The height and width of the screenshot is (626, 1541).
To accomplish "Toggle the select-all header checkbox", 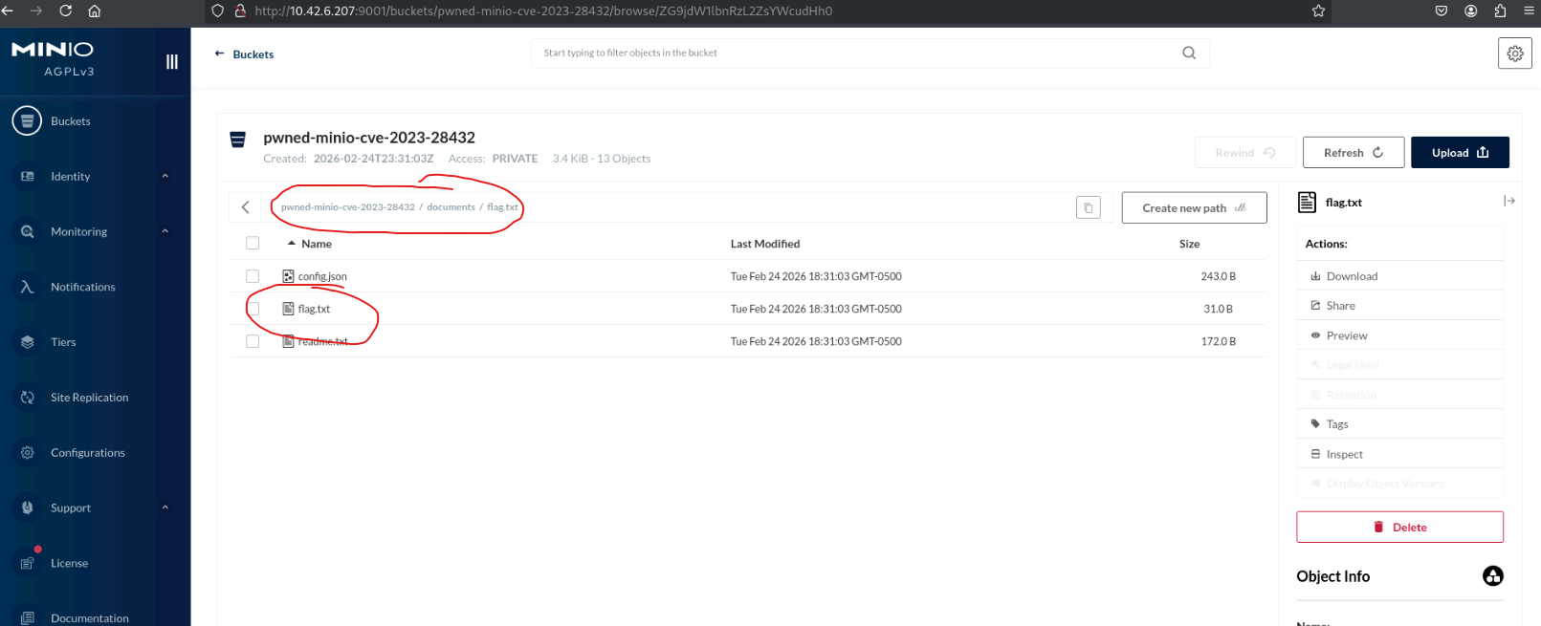I will tap(253, 244).
